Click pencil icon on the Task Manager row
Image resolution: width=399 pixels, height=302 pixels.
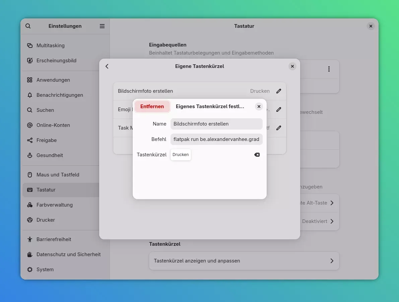[x=279, y=128]
